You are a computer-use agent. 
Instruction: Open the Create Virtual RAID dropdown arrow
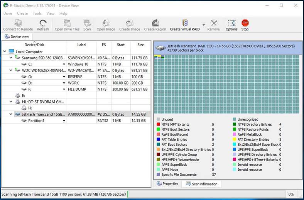point(204,25)
